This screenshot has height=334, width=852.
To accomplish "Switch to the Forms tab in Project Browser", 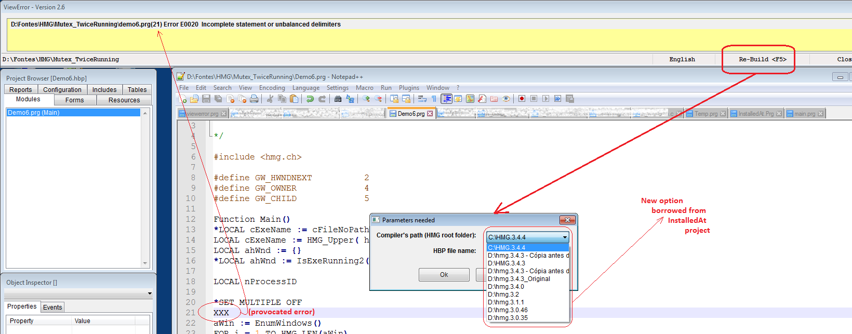I will (x=74, y=100).
